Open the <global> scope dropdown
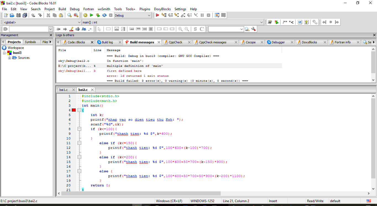The width and height of the screenshot is (377, 206). 79,22
